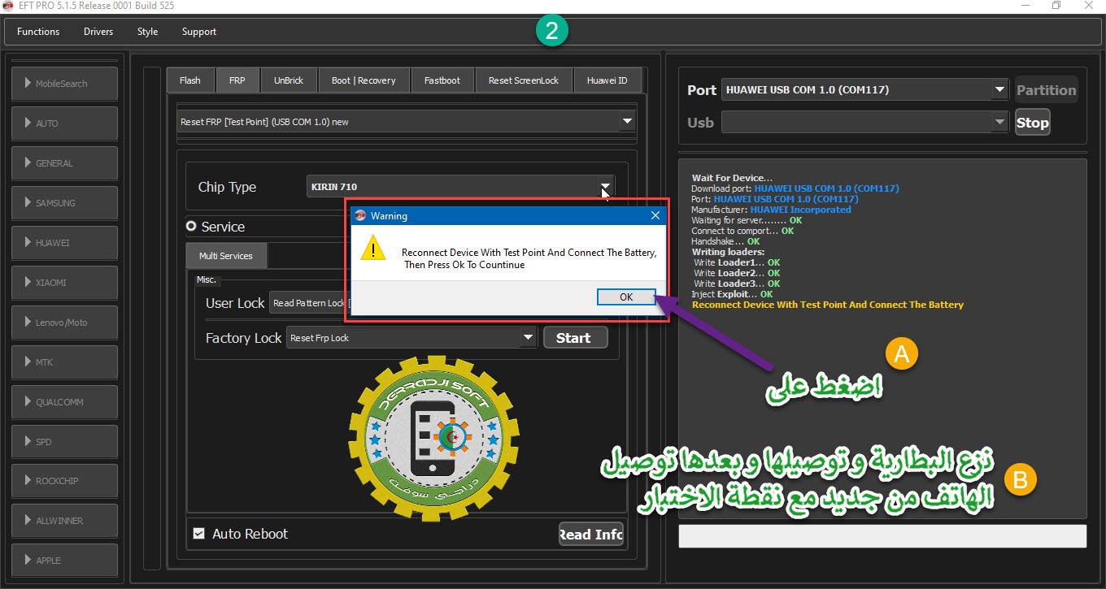Expand SPD sidebar section
The height and width of the screenshot is (589, 1106).
(x=64, y=442)
